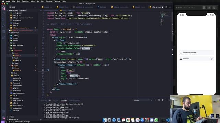
Task: Click the errors and warnings status indicator
Action: click(9, 122)
